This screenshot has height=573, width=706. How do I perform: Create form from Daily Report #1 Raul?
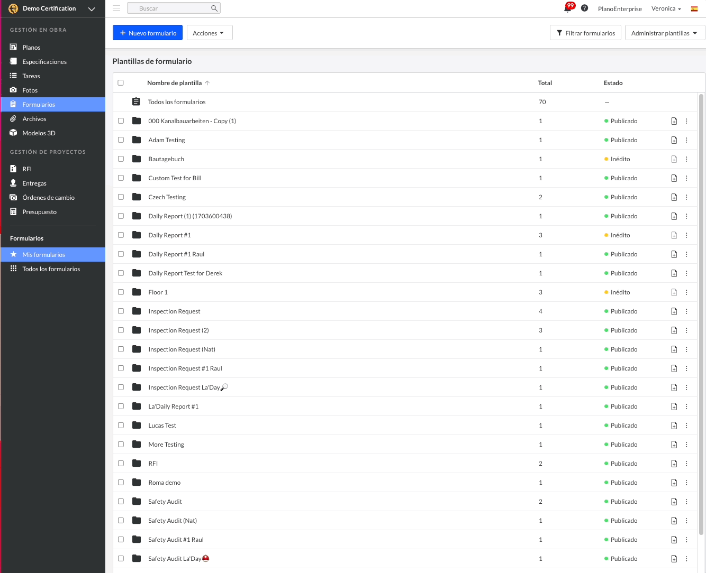(674, 254)
